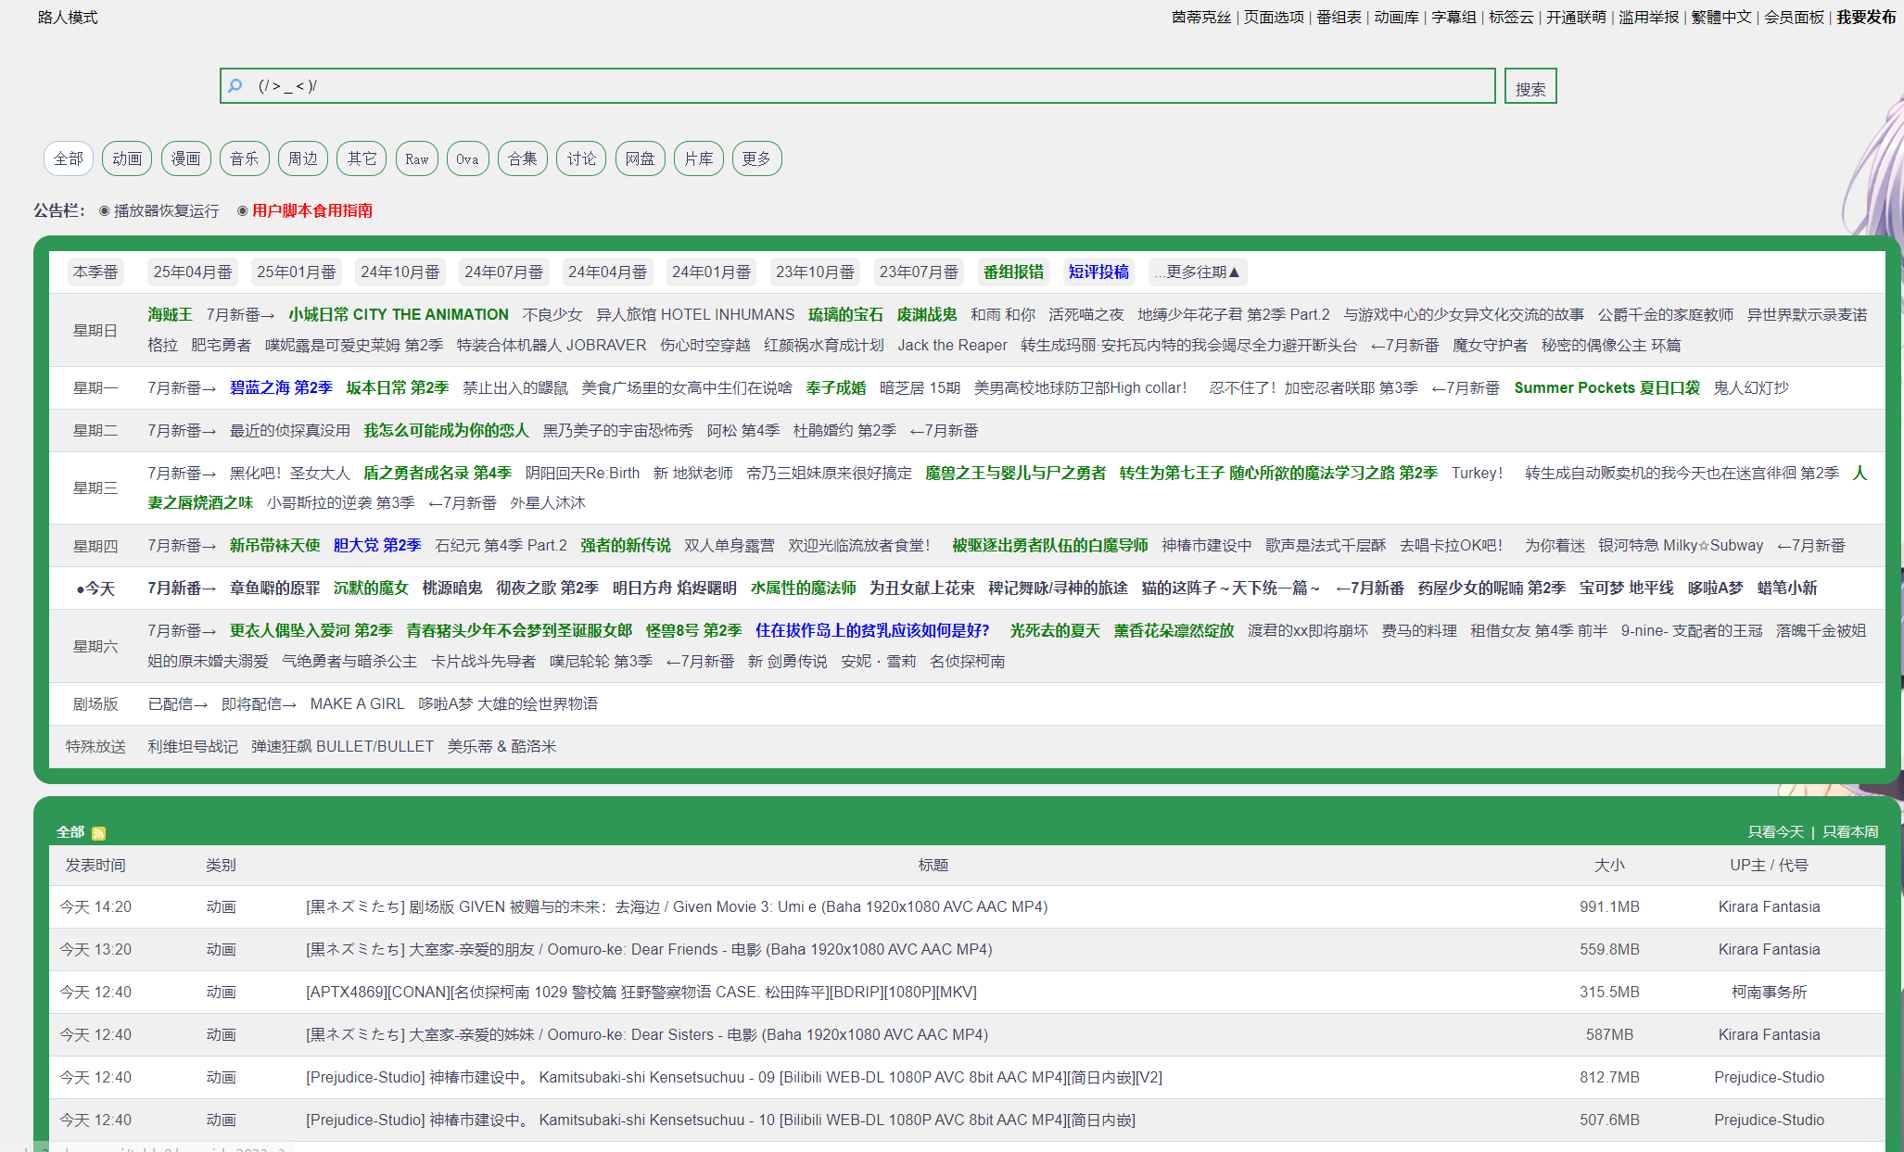Switch language to 繁體中文

click(1721, 18)
